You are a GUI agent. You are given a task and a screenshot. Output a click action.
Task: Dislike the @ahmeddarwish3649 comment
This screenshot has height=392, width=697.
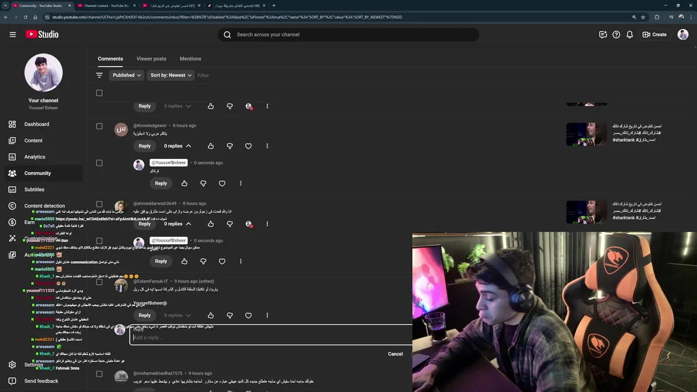[230, 224]
